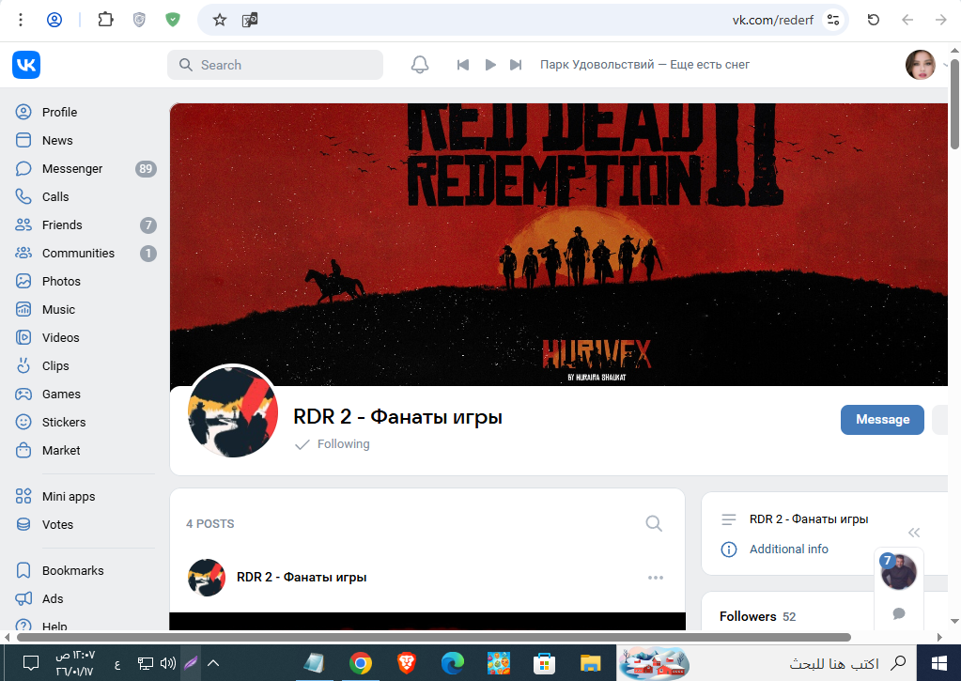Open Brave browser from the taskbar
This screenshot has height=681, width=961.
point(407,663)
